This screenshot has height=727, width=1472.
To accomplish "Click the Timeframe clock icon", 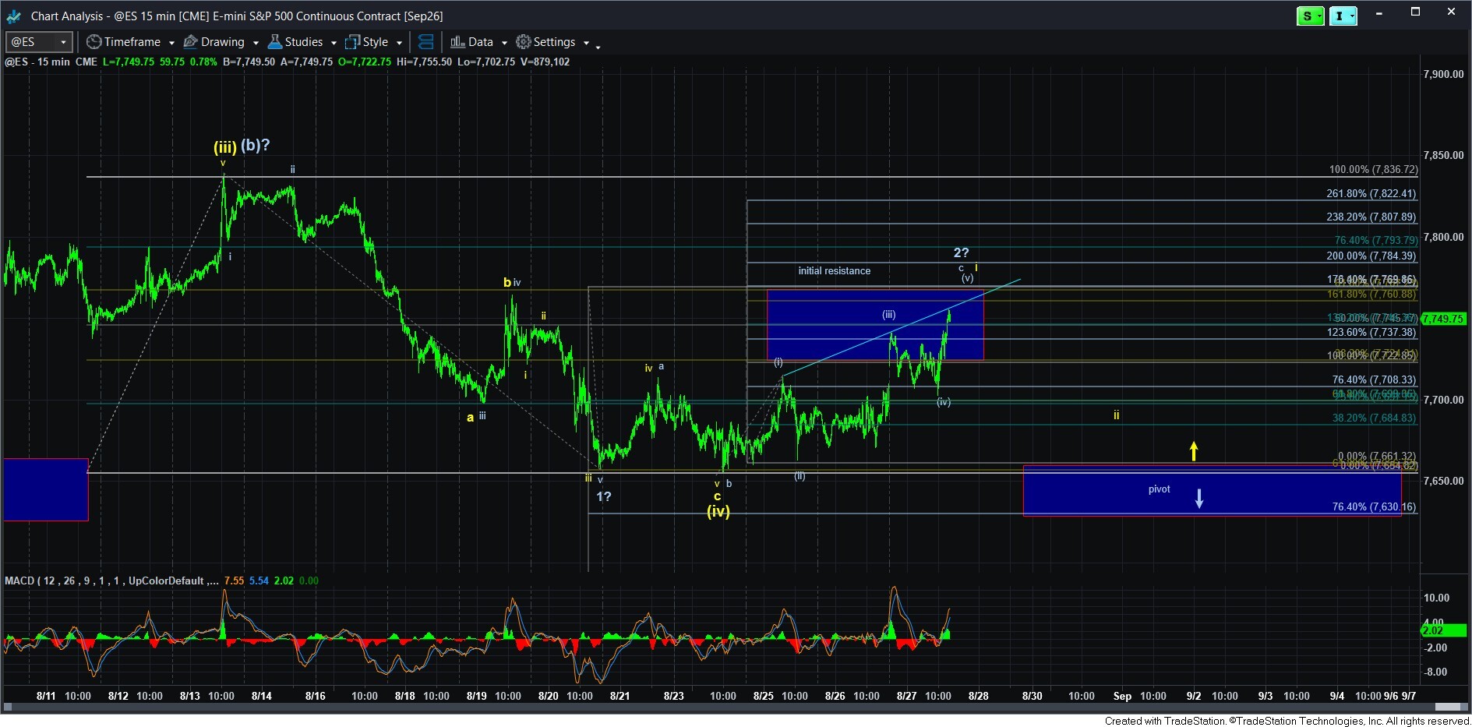I will tap(94, 42).
